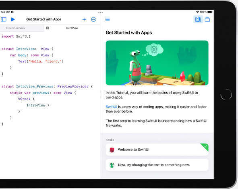Close the IntroView tab
238x189 pixels.
coord(48,28)
